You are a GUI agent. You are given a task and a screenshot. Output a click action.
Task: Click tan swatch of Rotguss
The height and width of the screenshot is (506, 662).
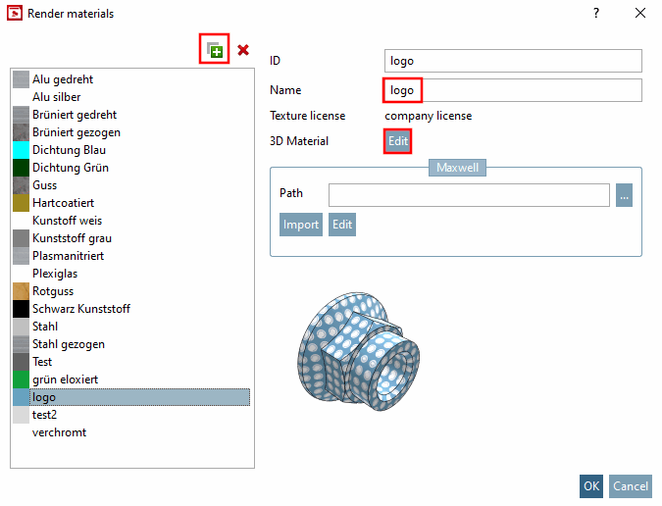[x=21, y=291]
